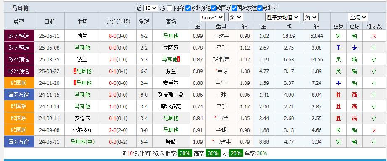Open away team 希腊 link
The height and width of the screenshot is (161, 387).
tap(171, 142)
